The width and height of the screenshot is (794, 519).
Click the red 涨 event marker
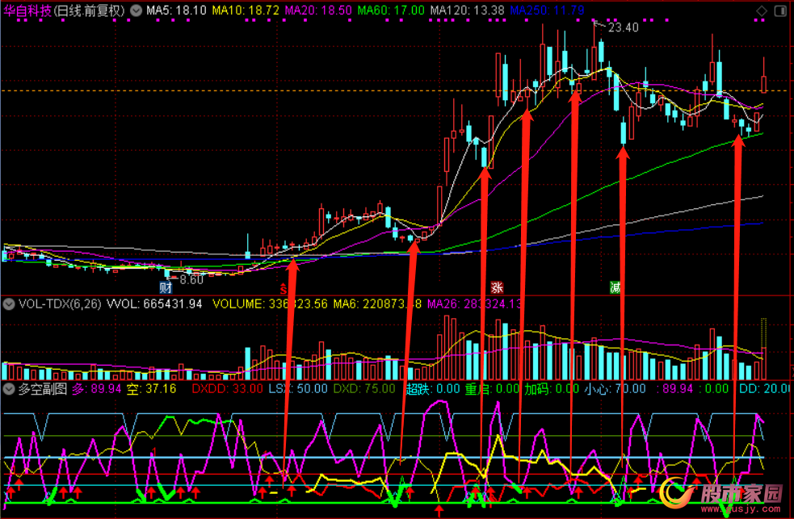(498, 287)
